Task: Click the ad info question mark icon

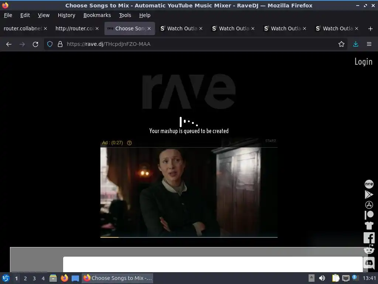Action: (129, 143)
